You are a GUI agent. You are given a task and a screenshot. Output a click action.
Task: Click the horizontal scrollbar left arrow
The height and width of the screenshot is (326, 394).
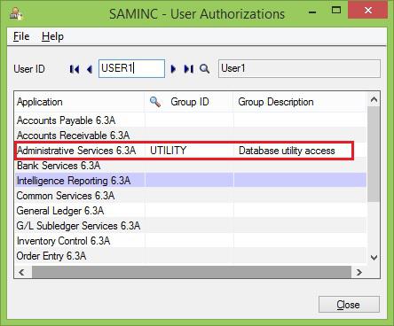click(x=22, y=272)
